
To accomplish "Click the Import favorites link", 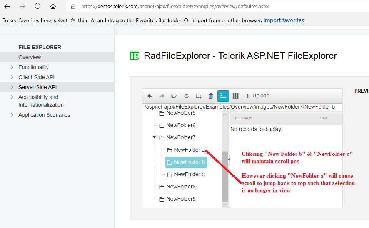I will 284,20.
